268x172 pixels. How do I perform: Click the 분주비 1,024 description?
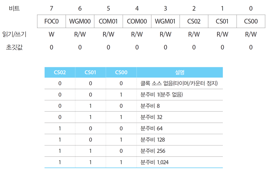coord(154,162)
